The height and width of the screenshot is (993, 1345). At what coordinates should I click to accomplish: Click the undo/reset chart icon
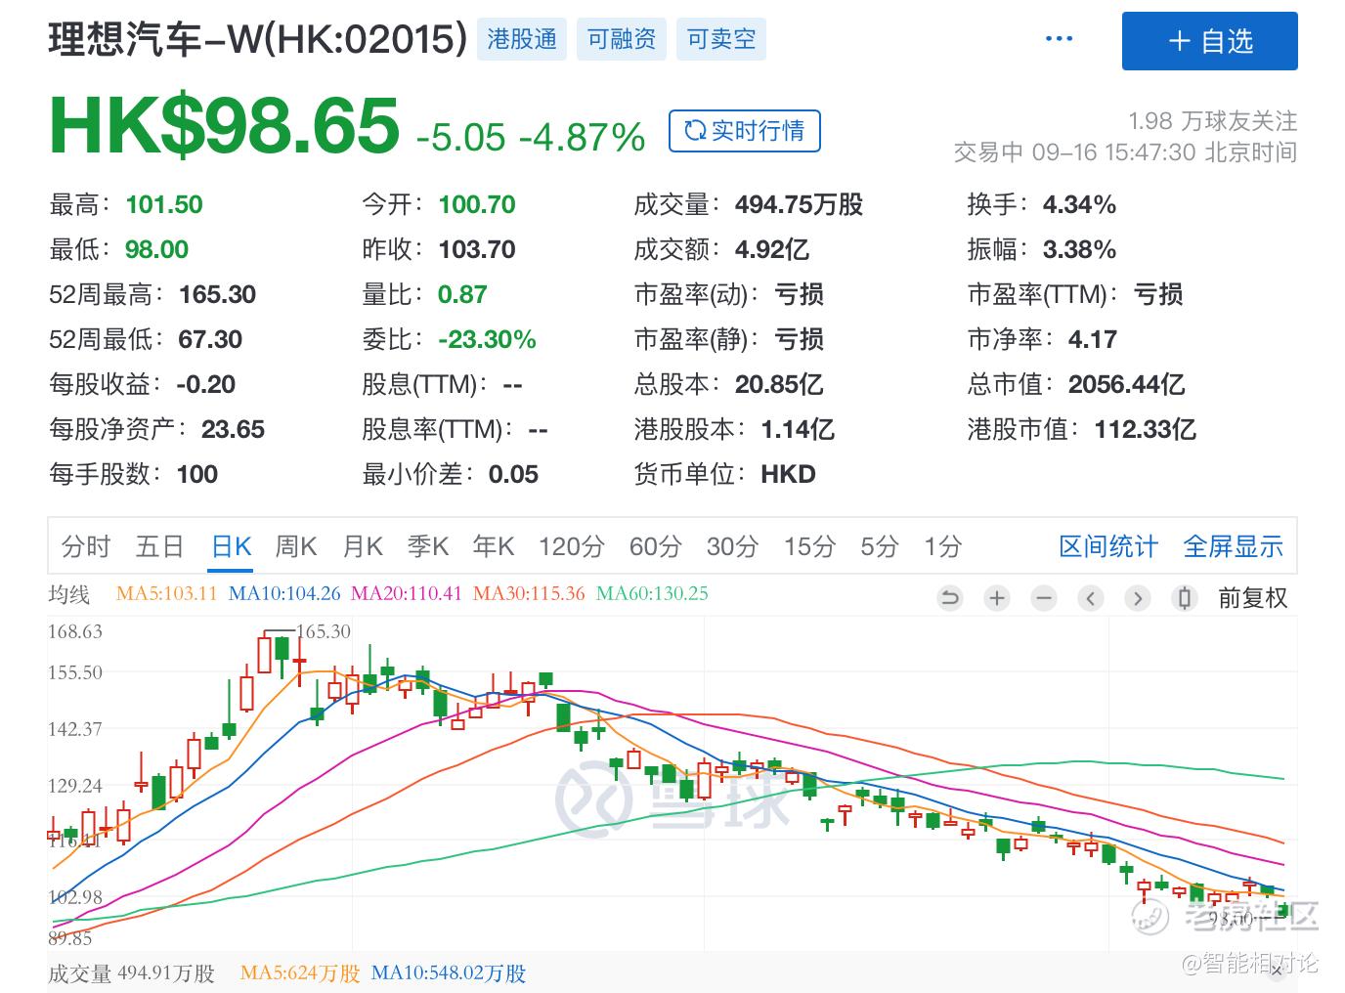pyautogui.click(x=950, y=597)
